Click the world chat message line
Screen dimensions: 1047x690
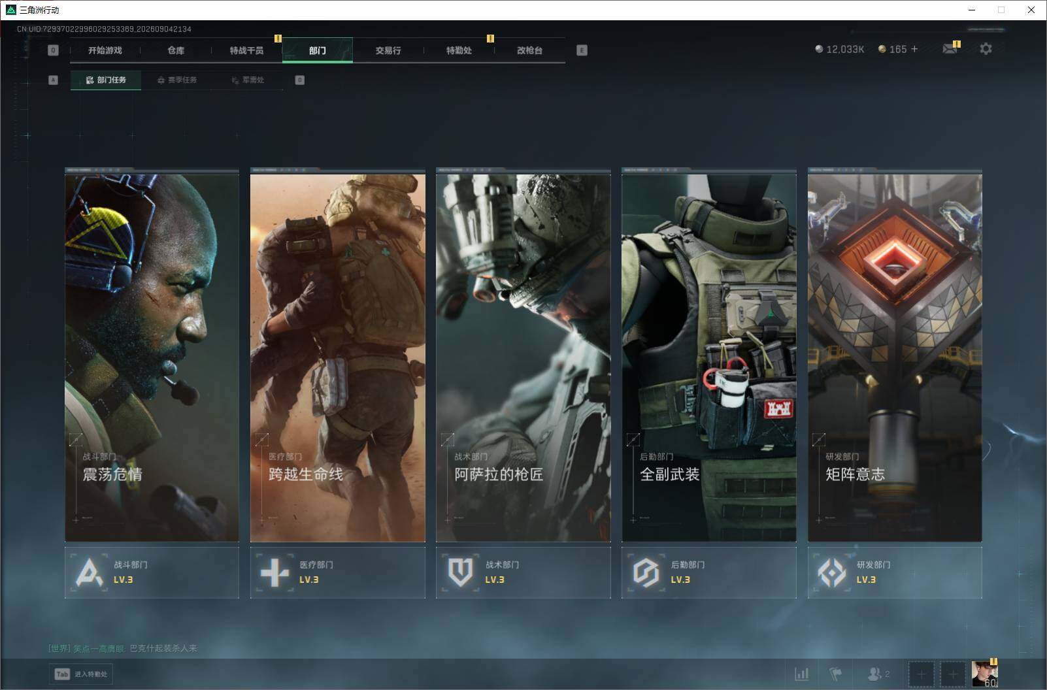(x=122, y=648)
